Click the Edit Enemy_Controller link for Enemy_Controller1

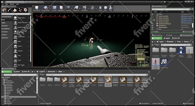coord(186,18)
